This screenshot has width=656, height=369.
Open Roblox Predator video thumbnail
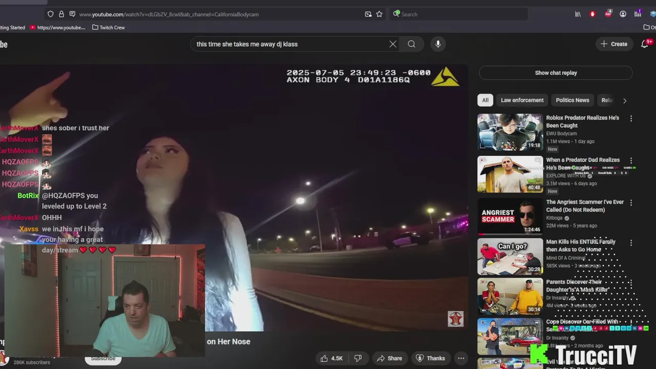click(x=510, y=132)
